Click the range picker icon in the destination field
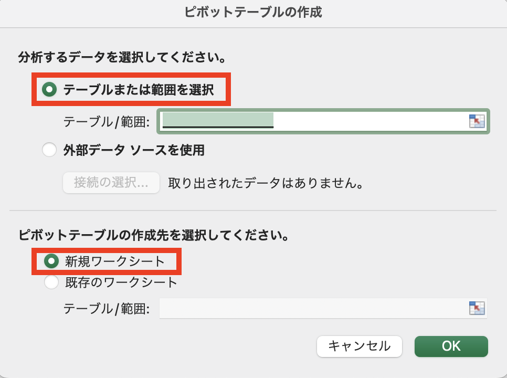Image resolution: width=507 pixels, height=378 pixels. (476, 308)
